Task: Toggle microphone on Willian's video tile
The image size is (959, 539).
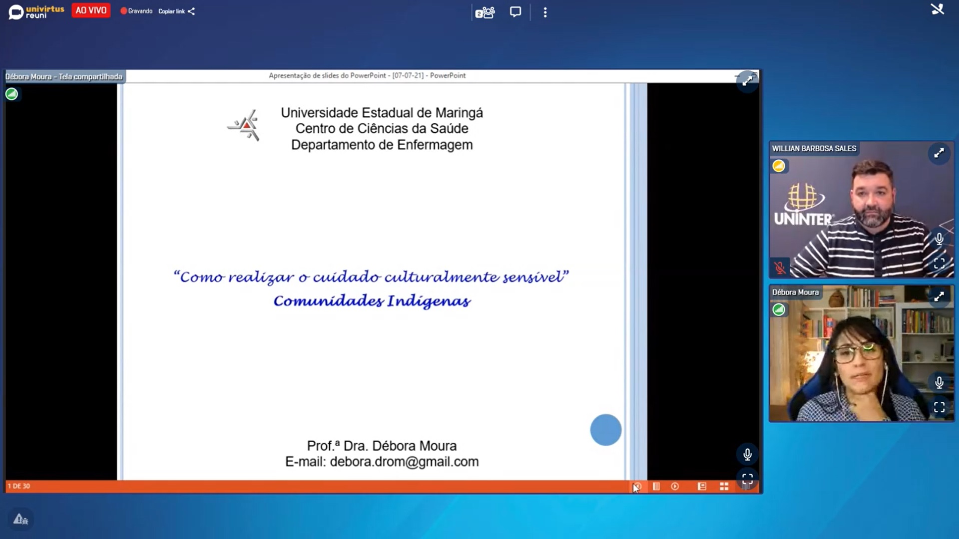Action: [939, 239]
